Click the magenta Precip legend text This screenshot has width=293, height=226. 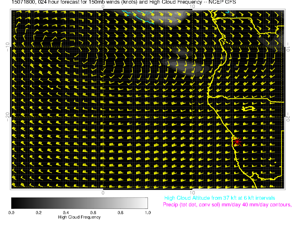(227, 205)
